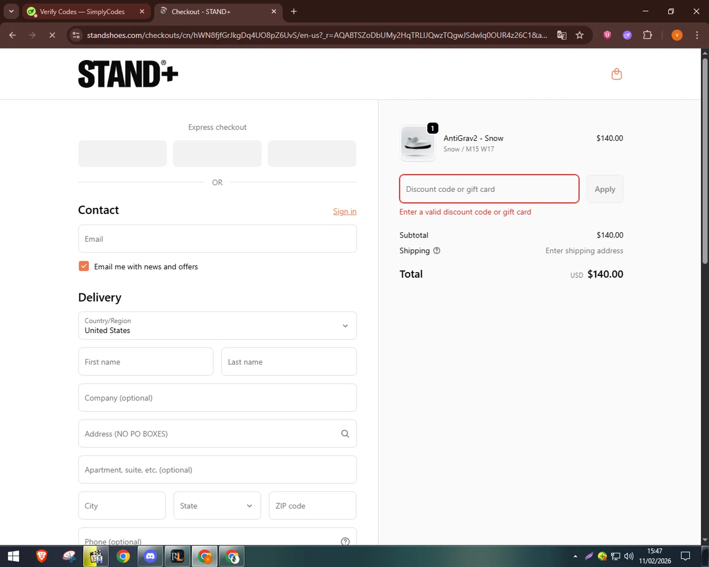709x567 pixels.
Task: Click the browser address bar URL
Action: pyautogui.click(x=317, y=35)
